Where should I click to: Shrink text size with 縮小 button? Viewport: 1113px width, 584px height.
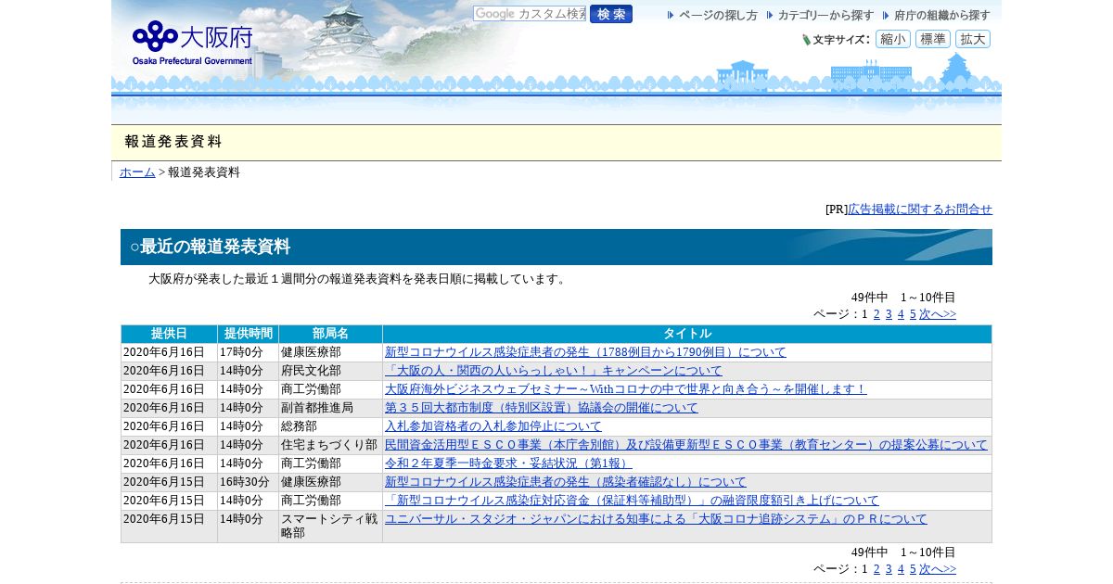click(x=893, y=39)
